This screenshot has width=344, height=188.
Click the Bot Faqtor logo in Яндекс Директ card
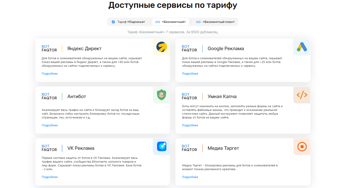pyautogui.click(x=49, y=48)
